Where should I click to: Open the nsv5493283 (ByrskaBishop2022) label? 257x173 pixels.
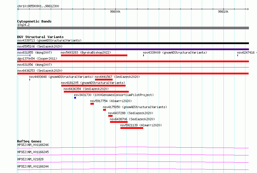click(x=86, y=52)
